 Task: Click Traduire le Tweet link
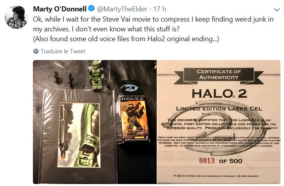pos(63,51)
